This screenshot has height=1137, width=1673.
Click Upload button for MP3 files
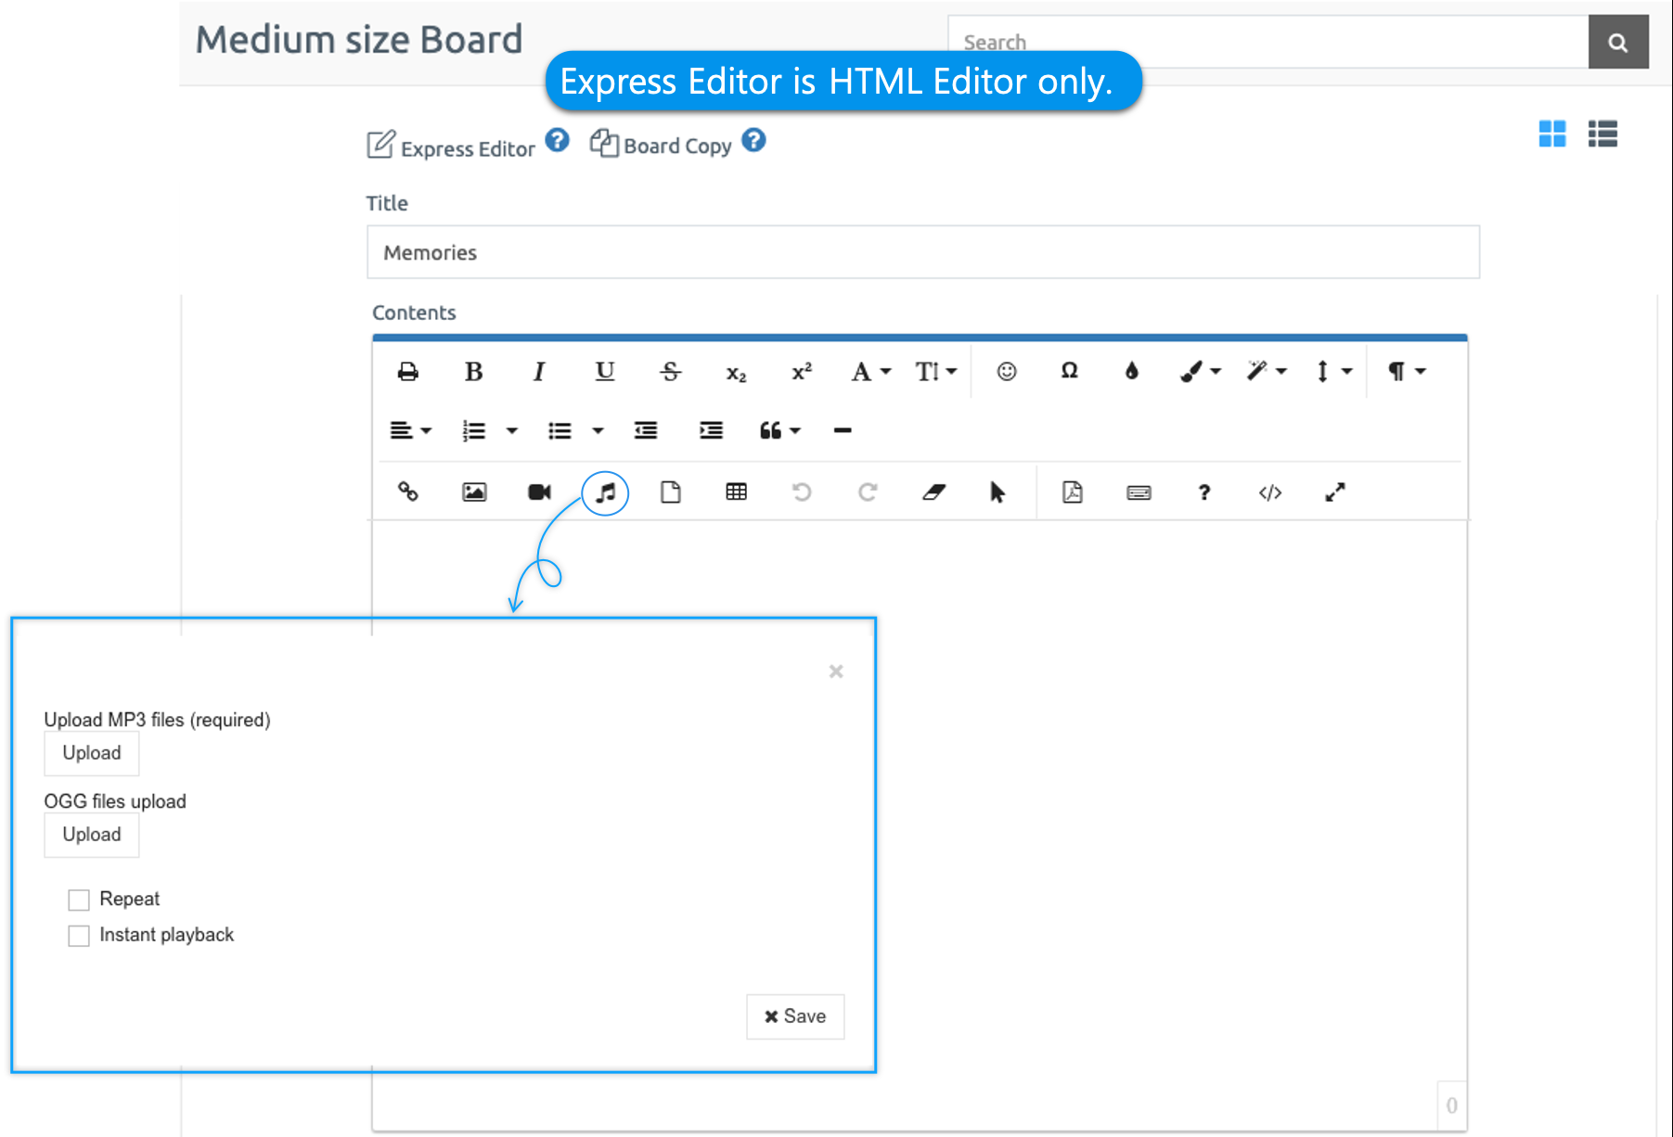click(x=92, y=753)
